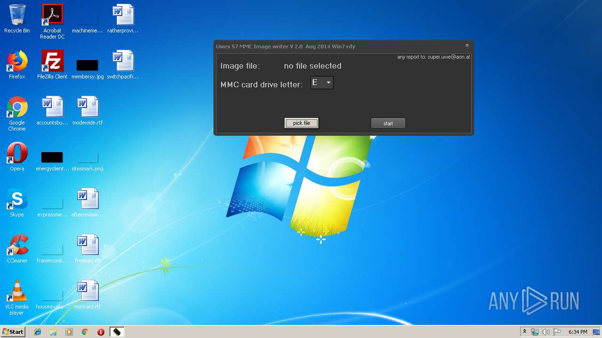Open Windows Media Player from the taskbar
The width and height of the screenshot is (602, 338).
click(69, 332)
